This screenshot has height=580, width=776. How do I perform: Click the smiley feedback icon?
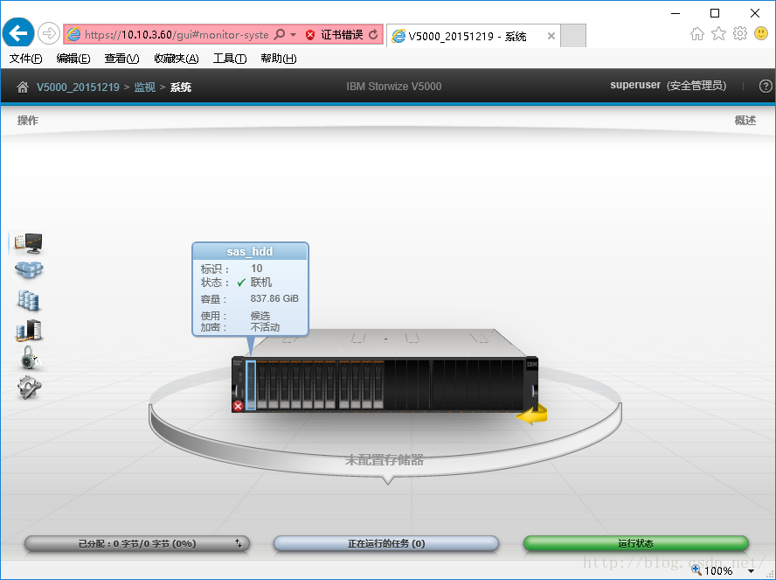click(761, 33)
